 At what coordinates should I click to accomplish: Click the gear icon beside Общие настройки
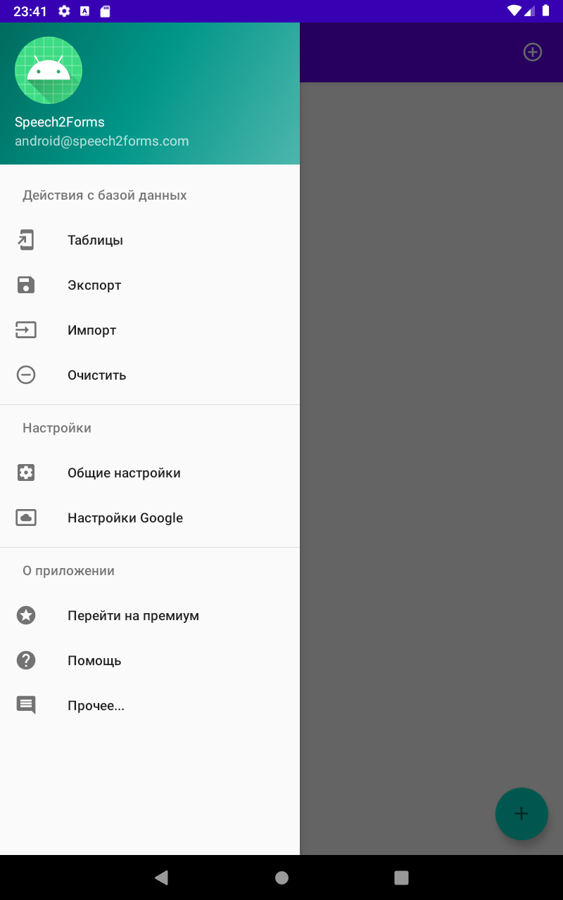coord(26,472)
